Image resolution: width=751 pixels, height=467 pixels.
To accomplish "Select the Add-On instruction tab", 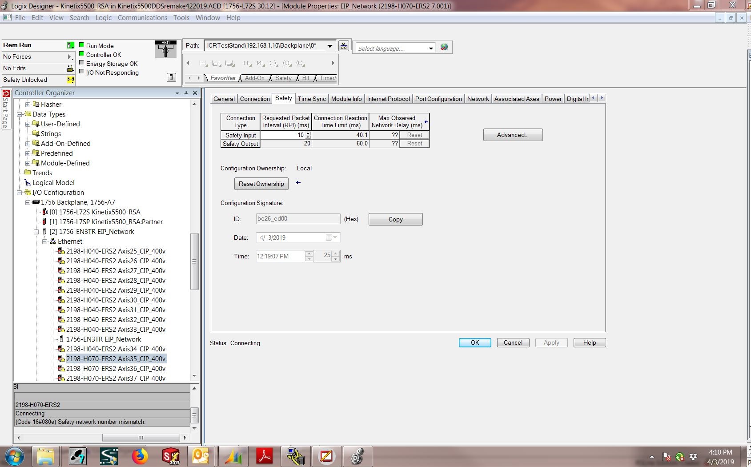I will (255, 78).
